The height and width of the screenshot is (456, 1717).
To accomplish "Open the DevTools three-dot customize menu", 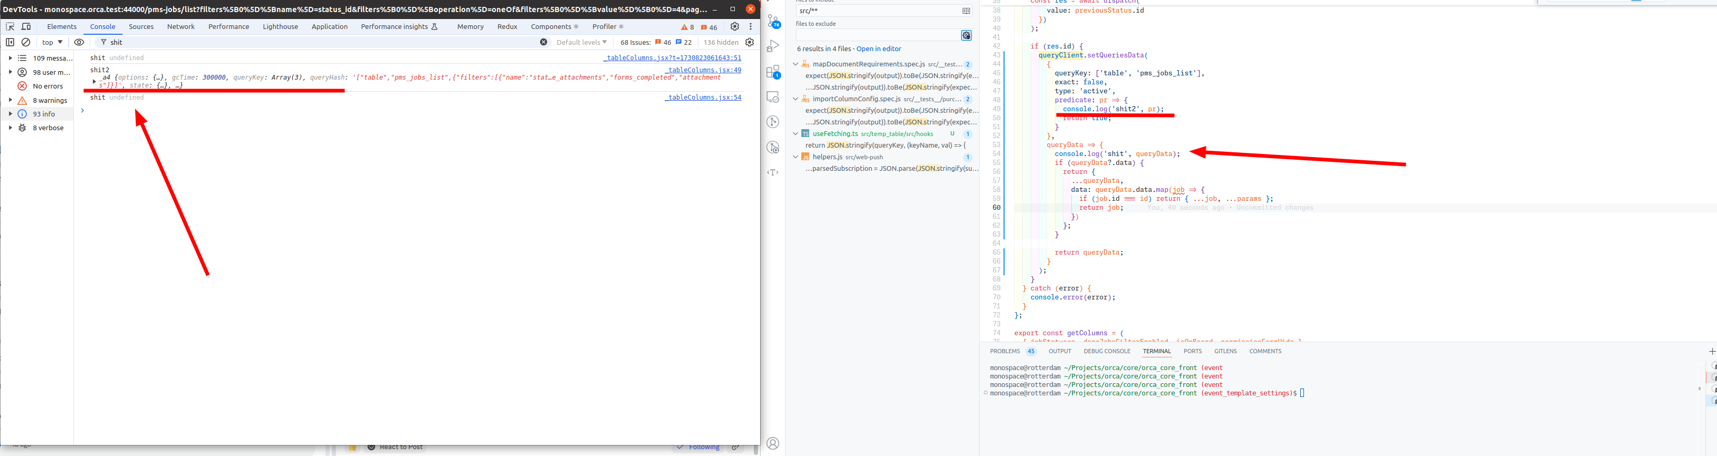I will click(751, 27).
